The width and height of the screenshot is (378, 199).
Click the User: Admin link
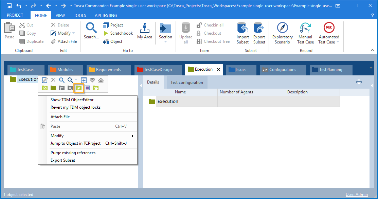coord(356,195)
